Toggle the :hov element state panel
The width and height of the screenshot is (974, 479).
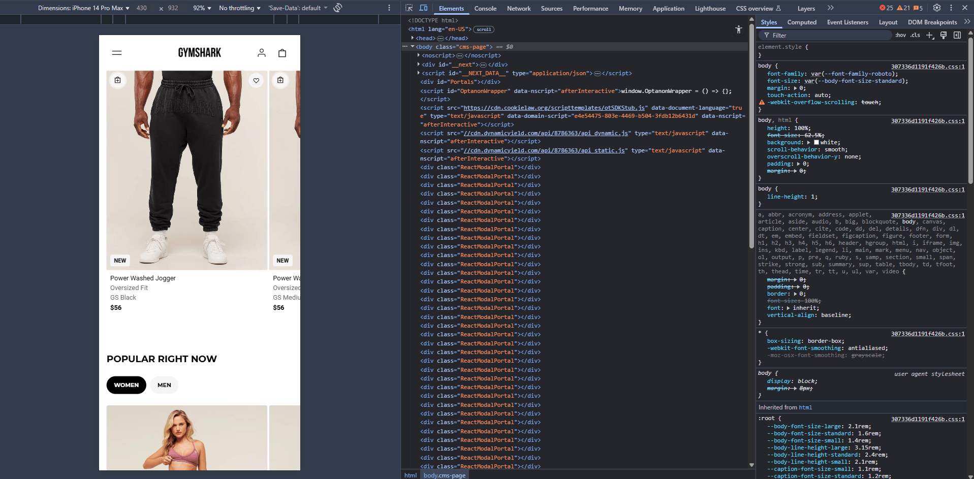(900, 35)
